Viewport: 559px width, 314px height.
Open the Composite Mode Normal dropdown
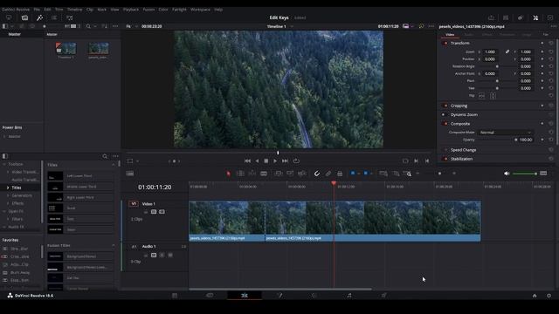coord(506,133)
